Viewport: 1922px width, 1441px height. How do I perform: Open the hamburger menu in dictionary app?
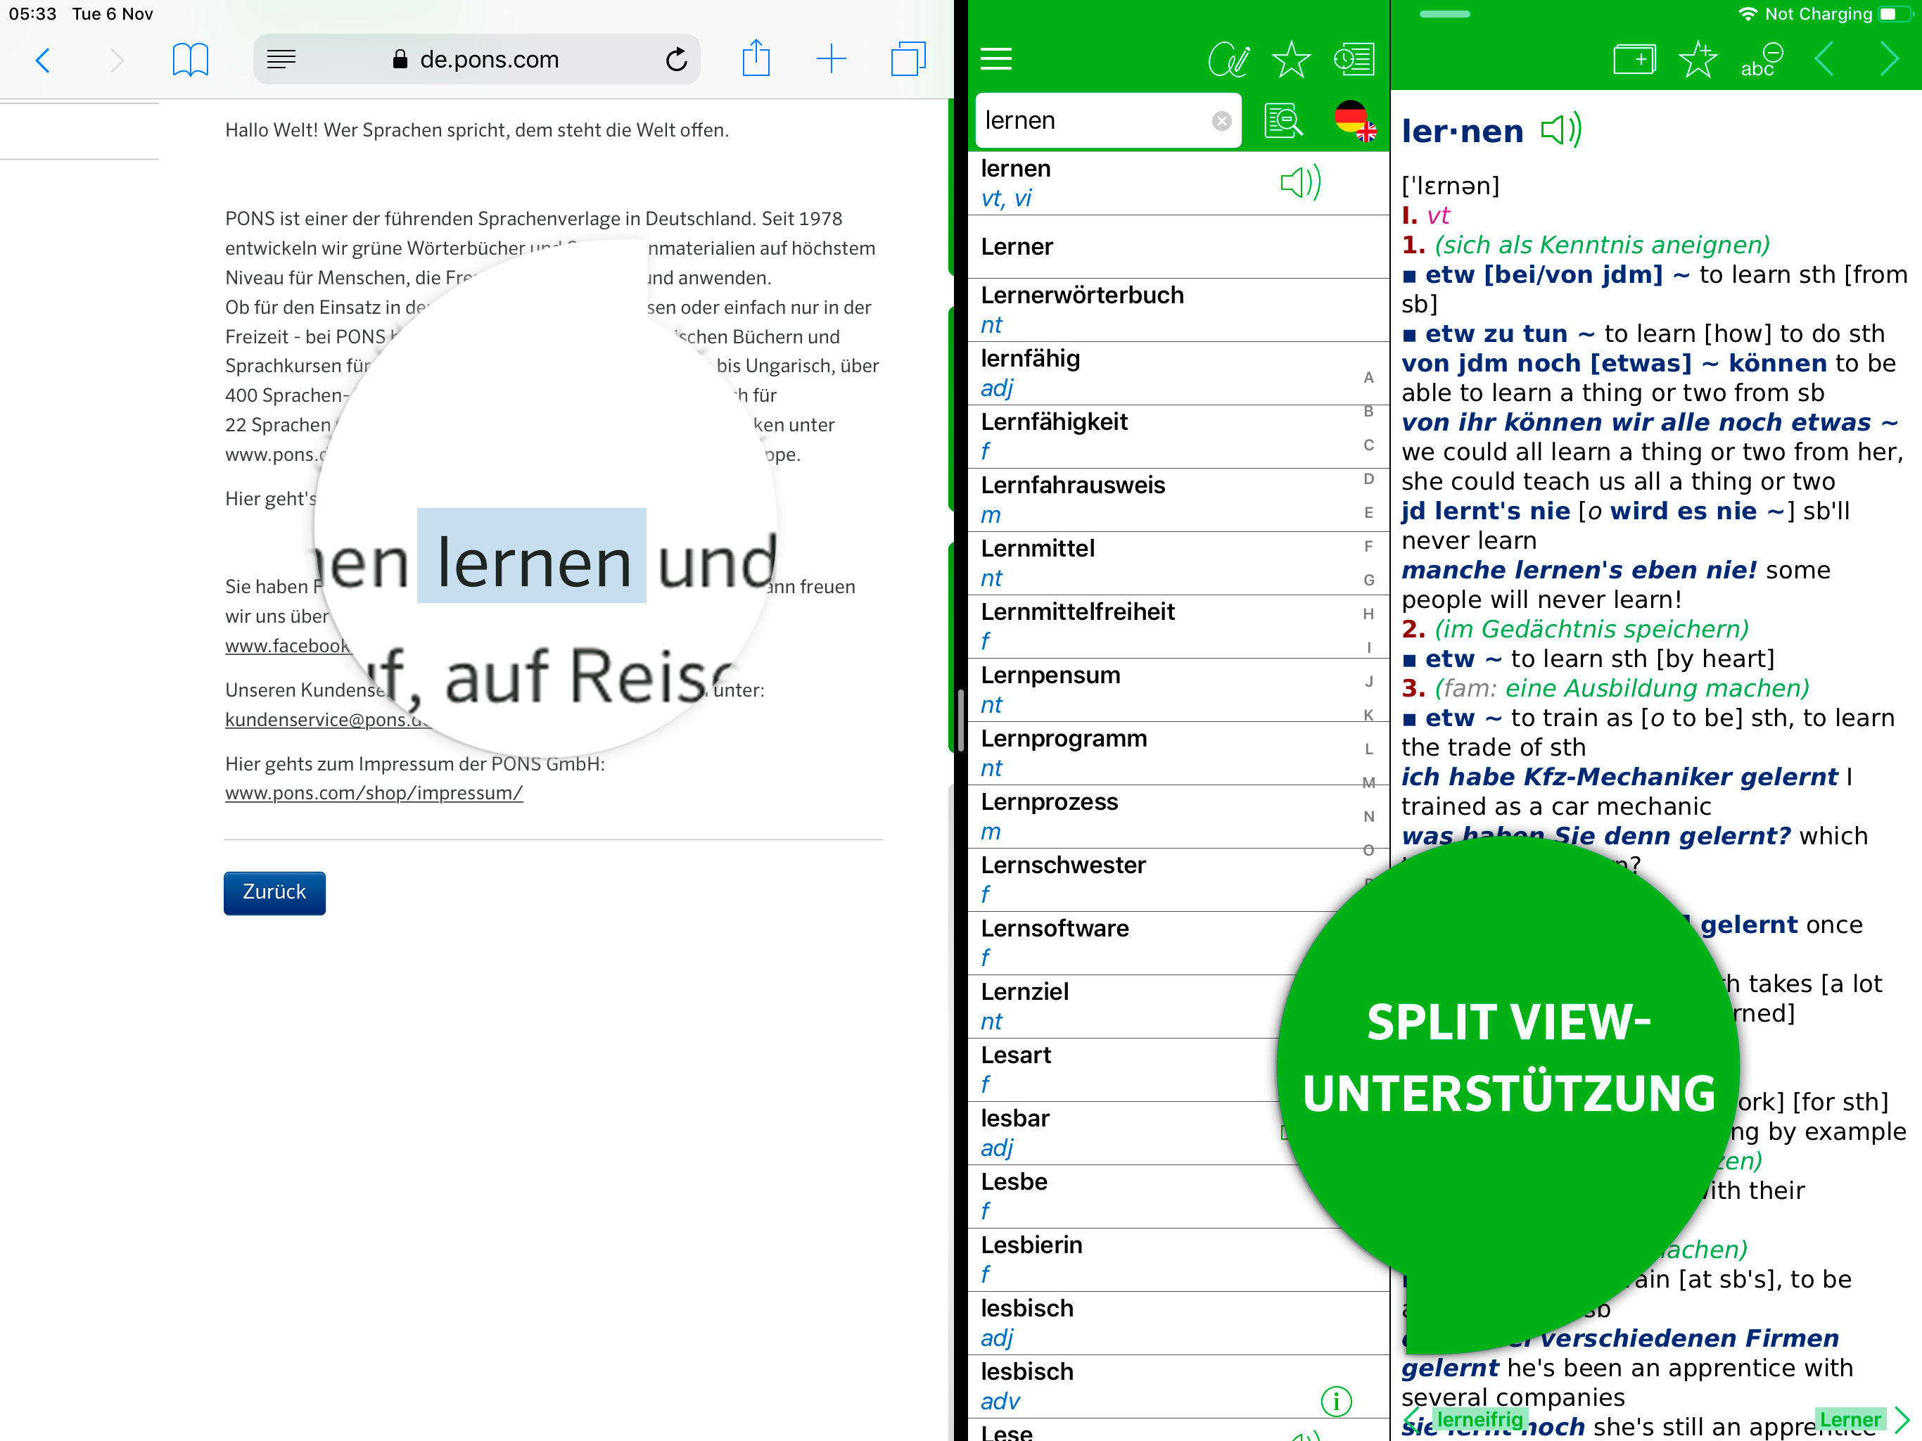(995, 59)
